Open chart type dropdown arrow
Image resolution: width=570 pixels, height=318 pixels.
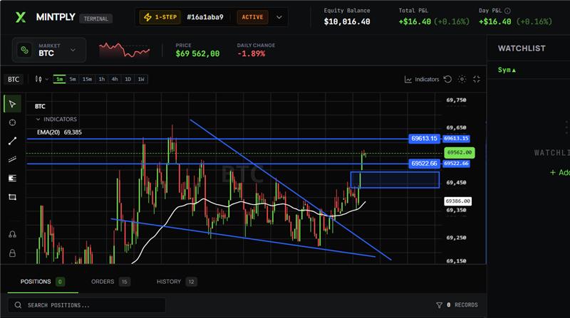tap(47, 79)
